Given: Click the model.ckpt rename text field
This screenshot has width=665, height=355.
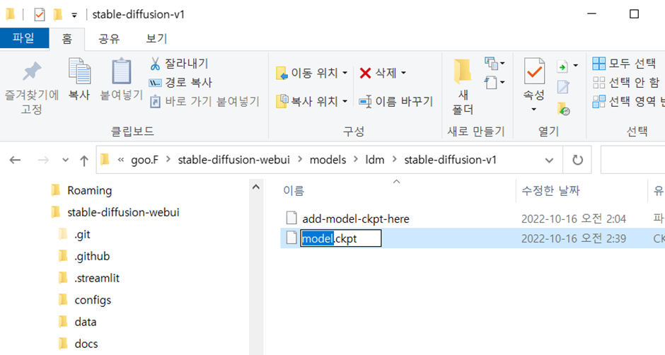Looking at the screenshot, I should tap(341, 238).
